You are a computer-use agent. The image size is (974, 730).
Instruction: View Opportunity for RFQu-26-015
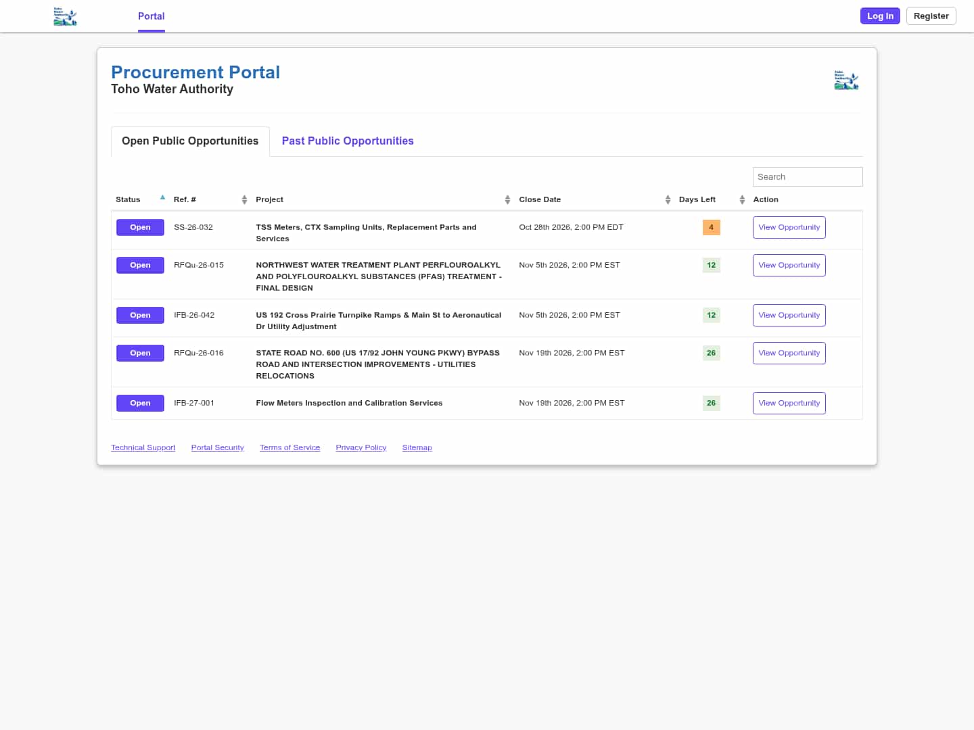[789, 266]
